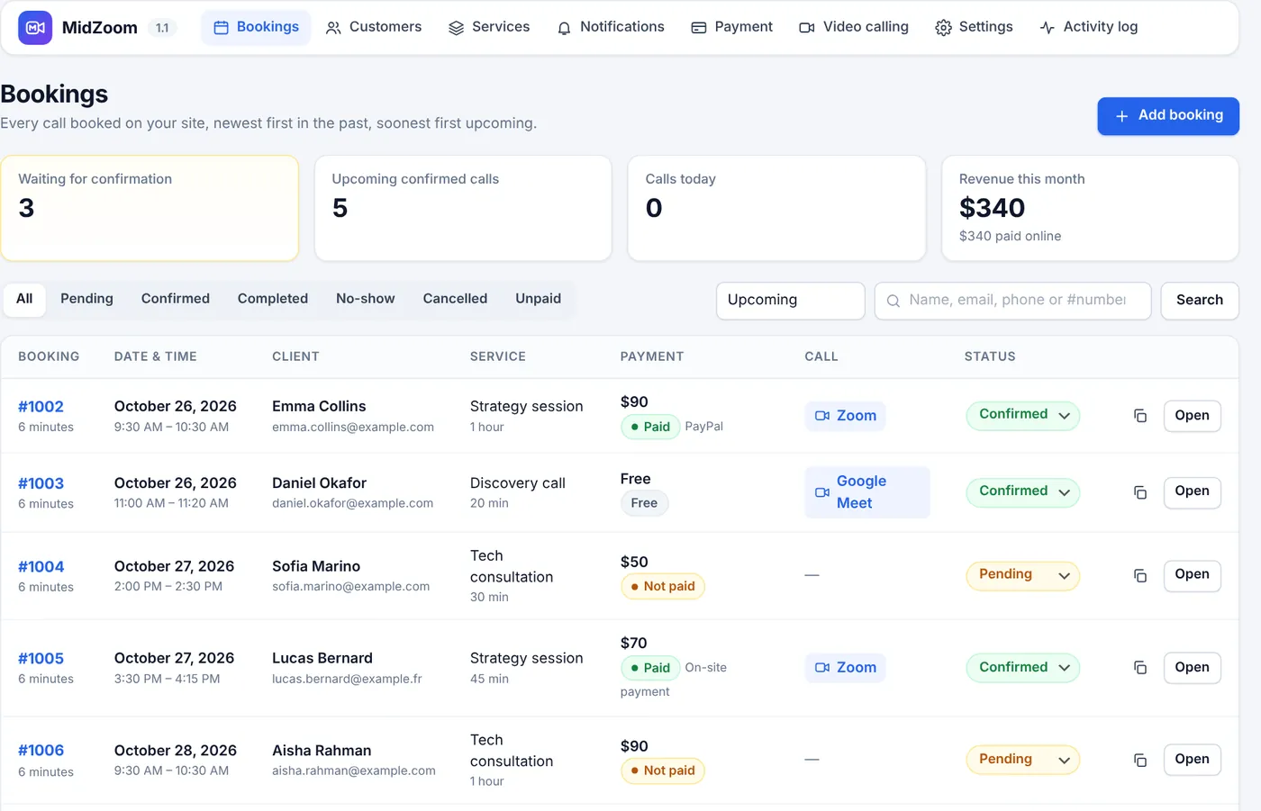1261x811 pixels.
Task: Open booking for Aisha Rahman
Action: coord(1192,760)
